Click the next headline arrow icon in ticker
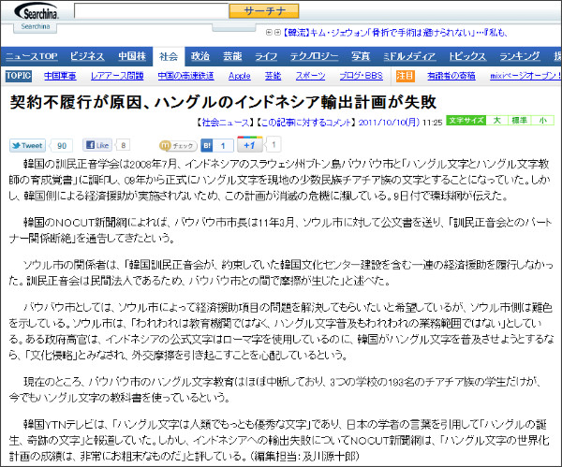Viewport: 562px width, 467px height. pyautogui.click(x=277, y=33)
